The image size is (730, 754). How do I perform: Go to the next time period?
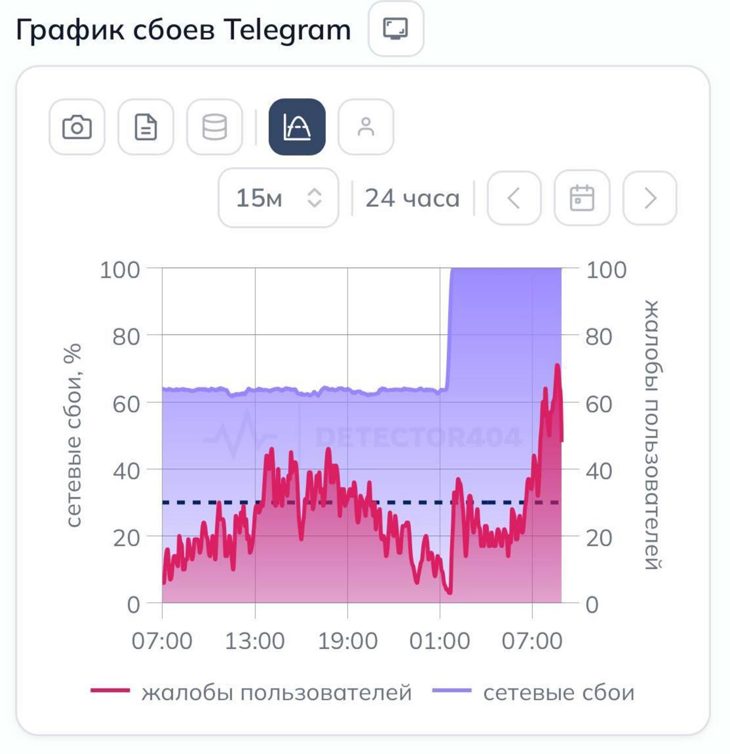(x=649, y=198)
